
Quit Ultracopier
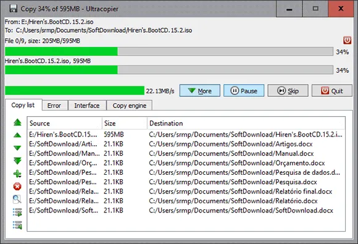point(331,91)
